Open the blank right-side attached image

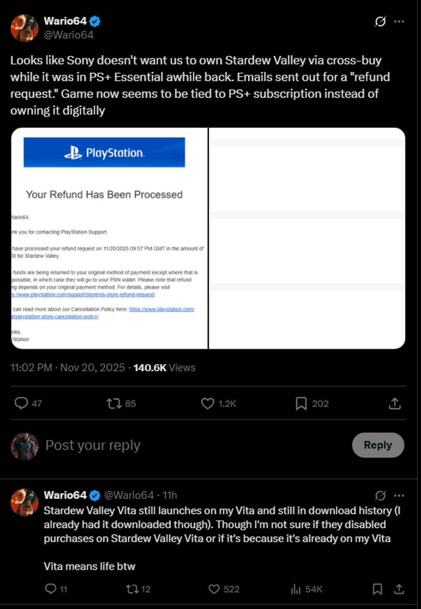click(307, 238)
